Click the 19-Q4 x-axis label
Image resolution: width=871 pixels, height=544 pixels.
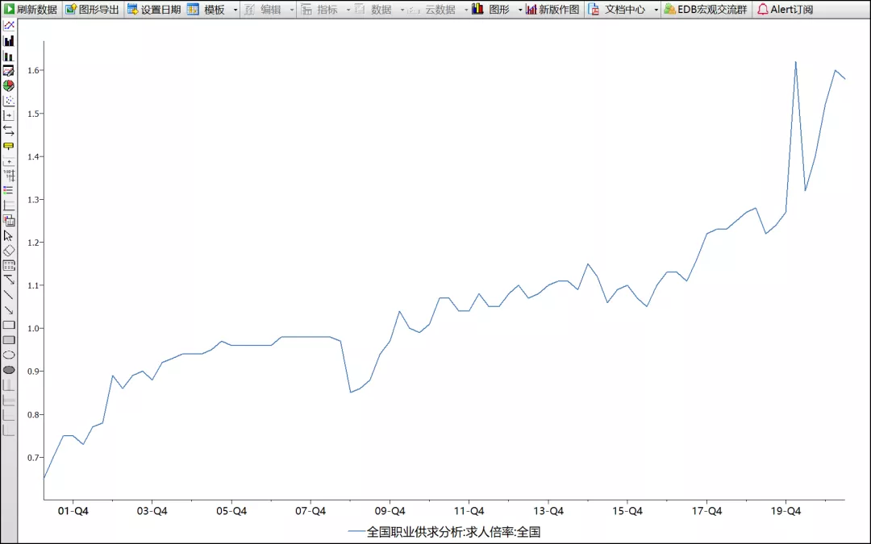(786, 511)
